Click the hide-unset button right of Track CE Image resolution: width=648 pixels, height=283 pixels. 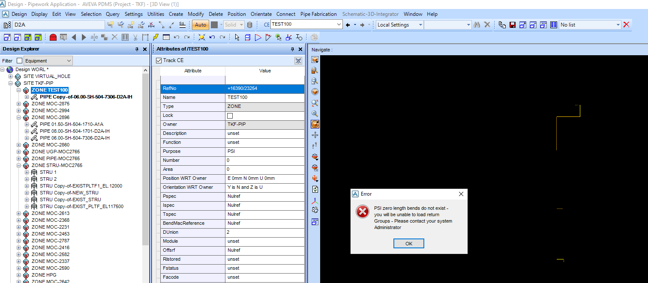tap(298, 61)
